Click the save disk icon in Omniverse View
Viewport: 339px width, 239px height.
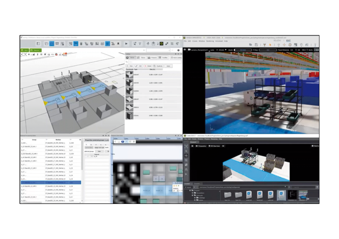tap(256, 45)
